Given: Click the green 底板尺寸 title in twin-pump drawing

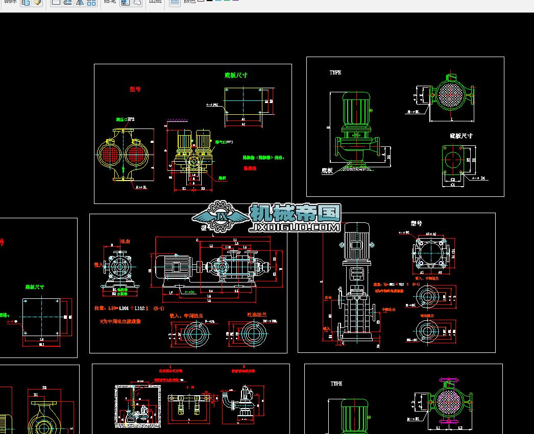Looking at the screenshot, I should pyautogui.click(x=236, y=75).
